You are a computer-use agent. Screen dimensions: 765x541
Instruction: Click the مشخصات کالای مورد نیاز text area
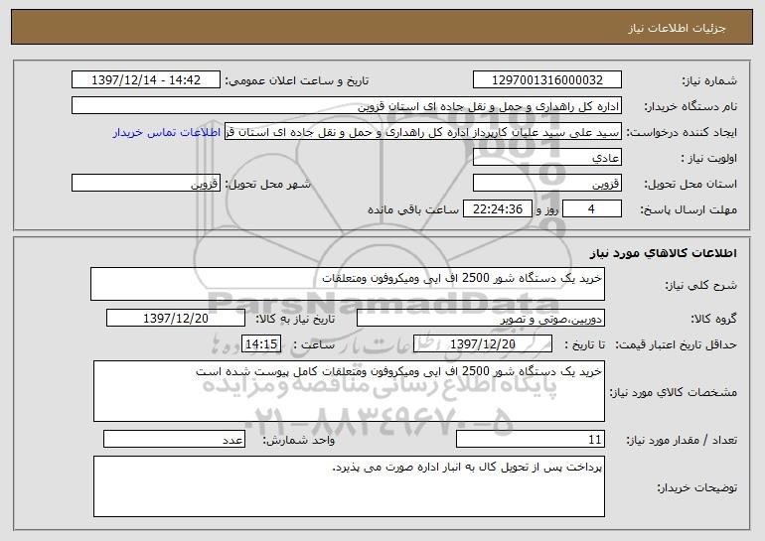click(x=349, y=391)
